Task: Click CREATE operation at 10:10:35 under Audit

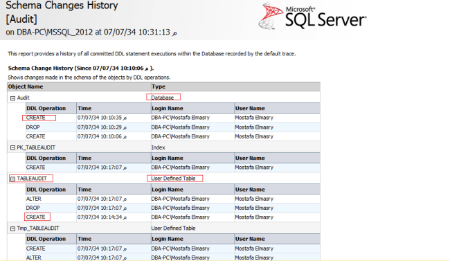Action: coord(35,118)
